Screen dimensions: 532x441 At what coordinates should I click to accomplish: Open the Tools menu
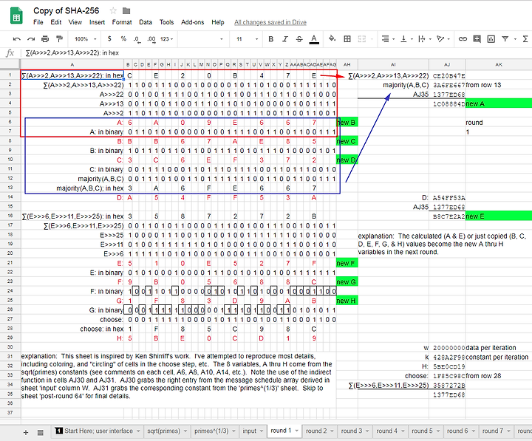[166, 22]
